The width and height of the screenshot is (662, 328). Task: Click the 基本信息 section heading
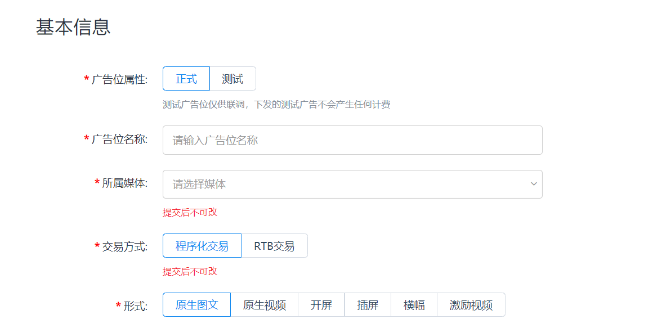73,27
